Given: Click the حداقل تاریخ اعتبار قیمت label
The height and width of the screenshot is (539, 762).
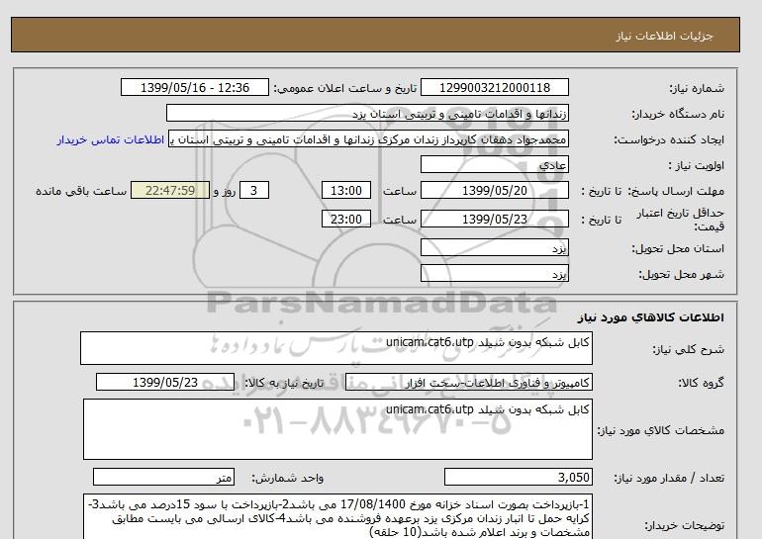Looking at the screenshot, I should point(681,220).
